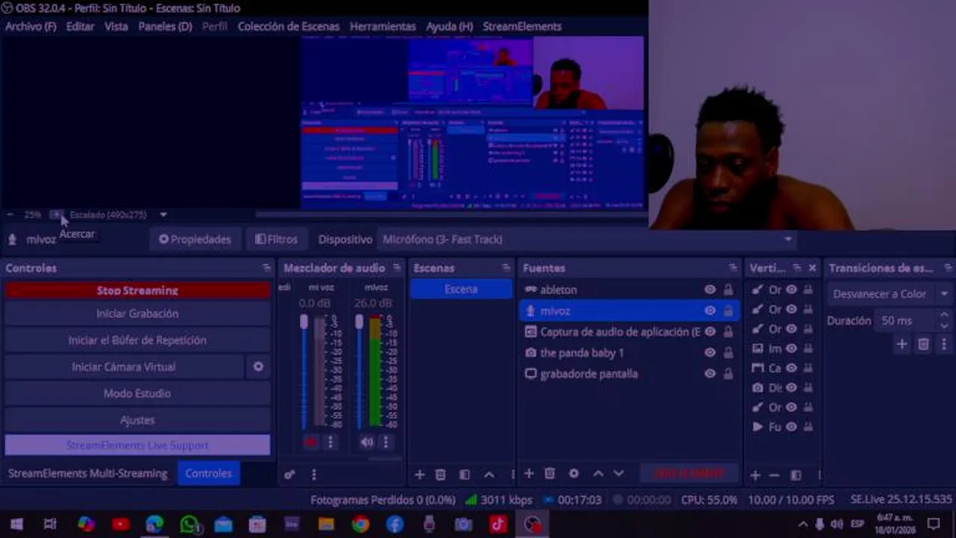Undock the Mezclador de audio panel
Screen dimensions: 956x538
click(x=397, y=268)
